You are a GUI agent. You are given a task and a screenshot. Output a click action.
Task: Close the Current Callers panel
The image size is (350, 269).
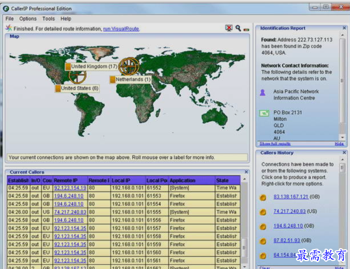click(x=246, y=172)
